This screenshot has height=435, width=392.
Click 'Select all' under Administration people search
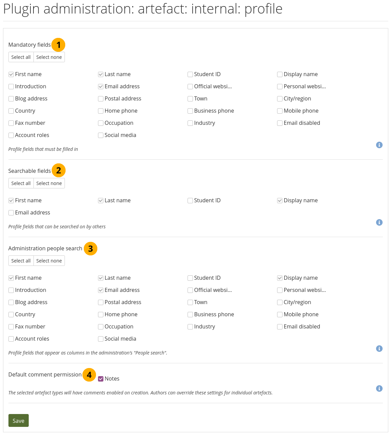(x=21, y=261)
